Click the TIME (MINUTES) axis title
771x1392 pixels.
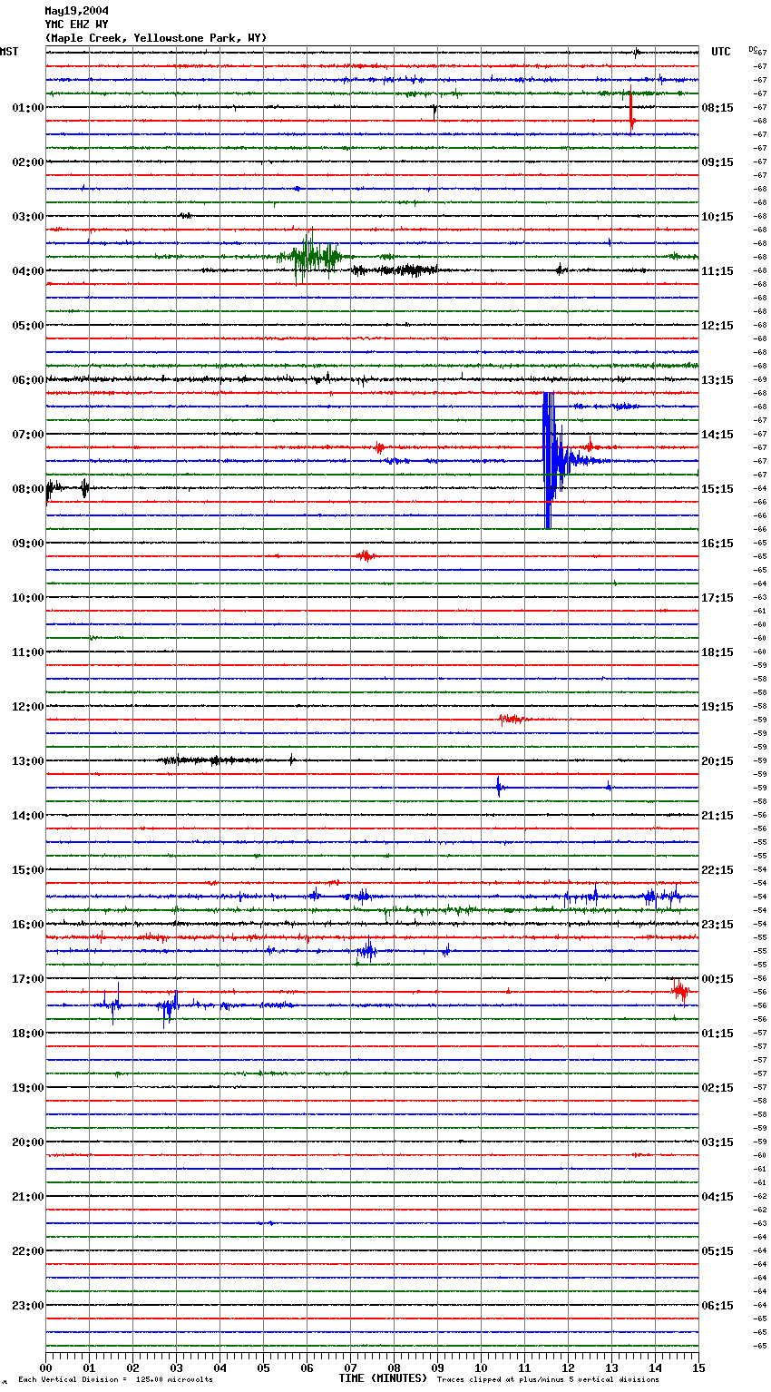[383, 1378]
